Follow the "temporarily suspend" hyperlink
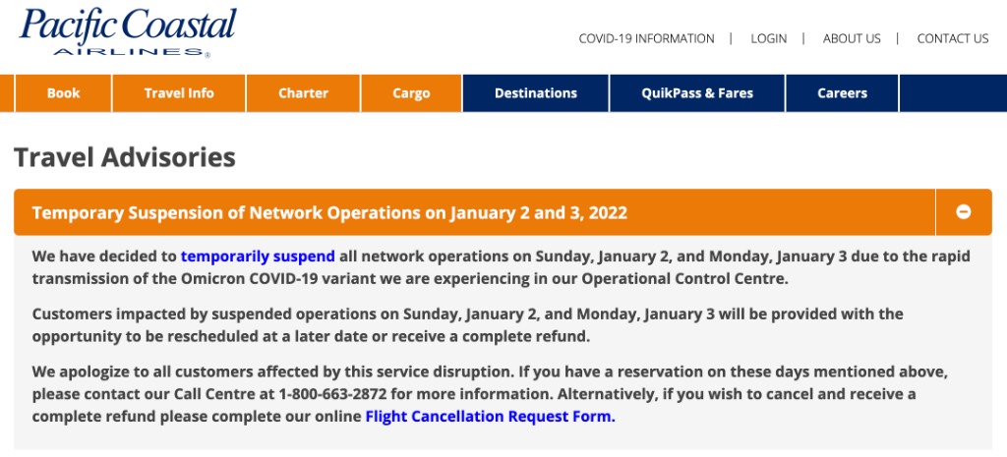 point(258,257)
